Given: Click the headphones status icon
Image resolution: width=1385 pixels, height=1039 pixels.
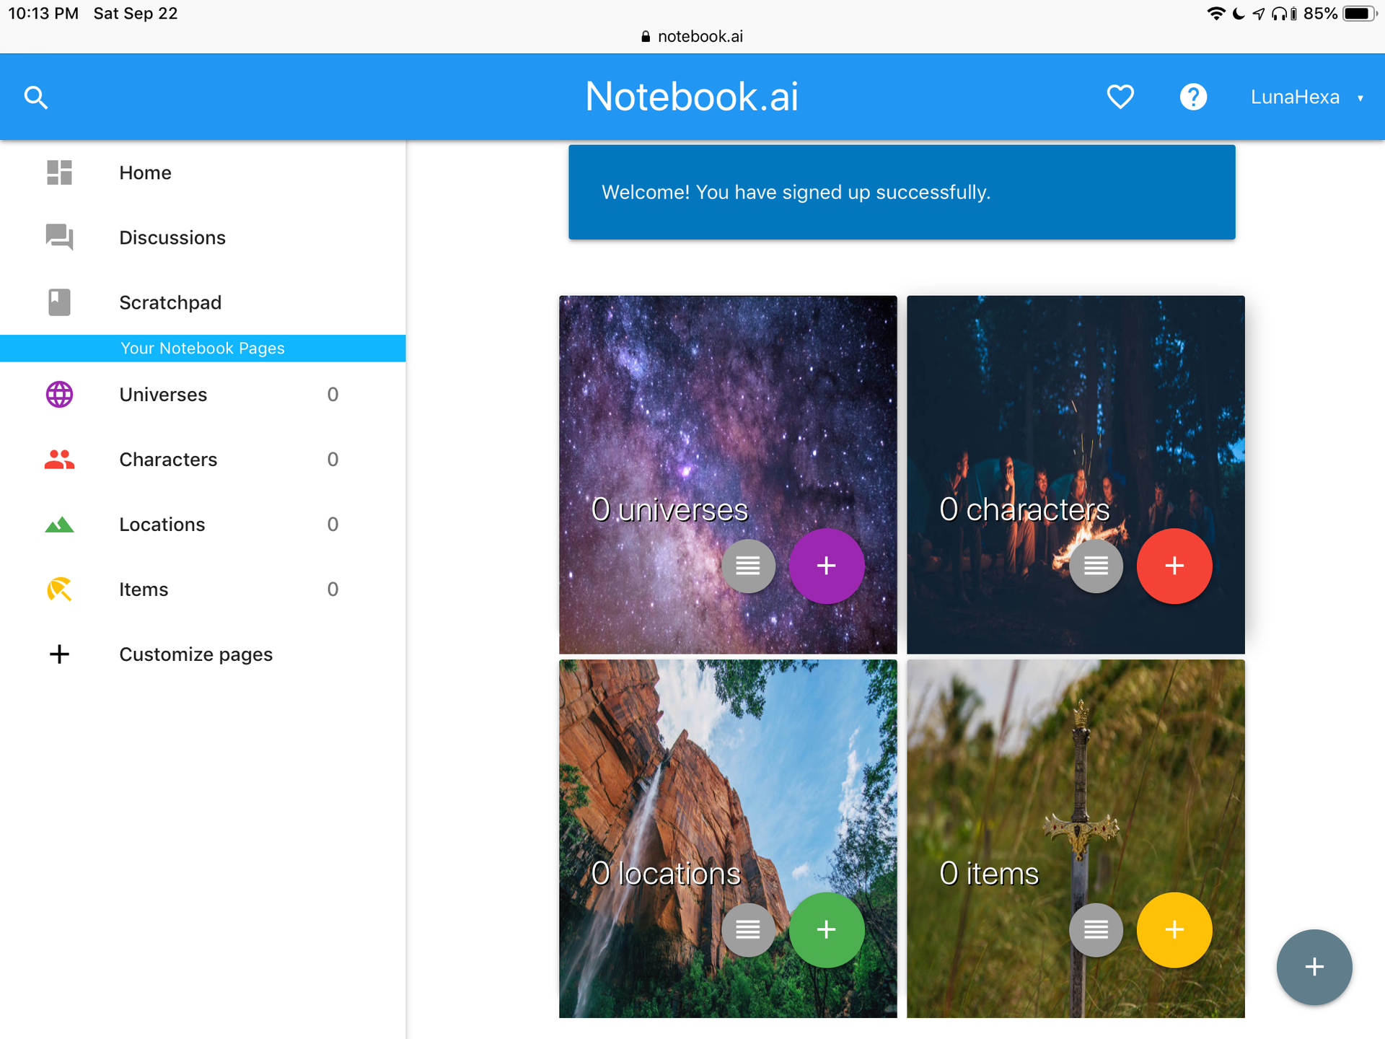Looking at the screenshot, I should click(x=1280, y=14).
